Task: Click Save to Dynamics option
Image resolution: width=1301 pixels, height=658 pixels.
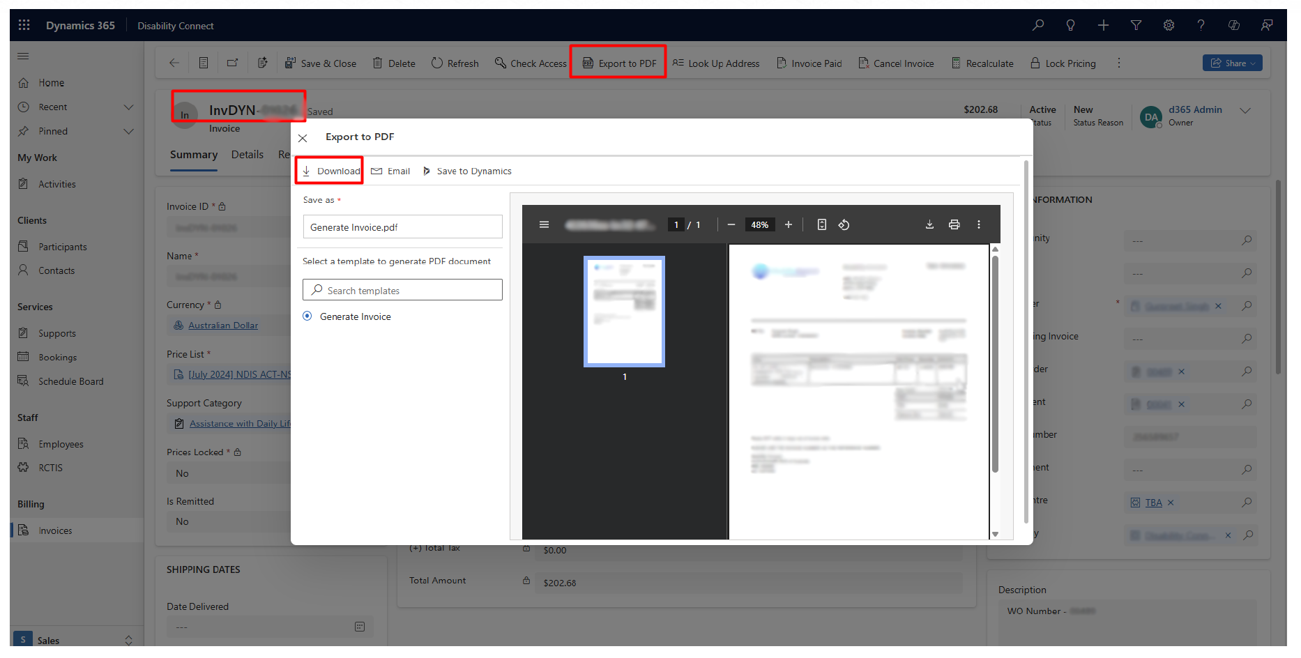Action: (467, 171)
